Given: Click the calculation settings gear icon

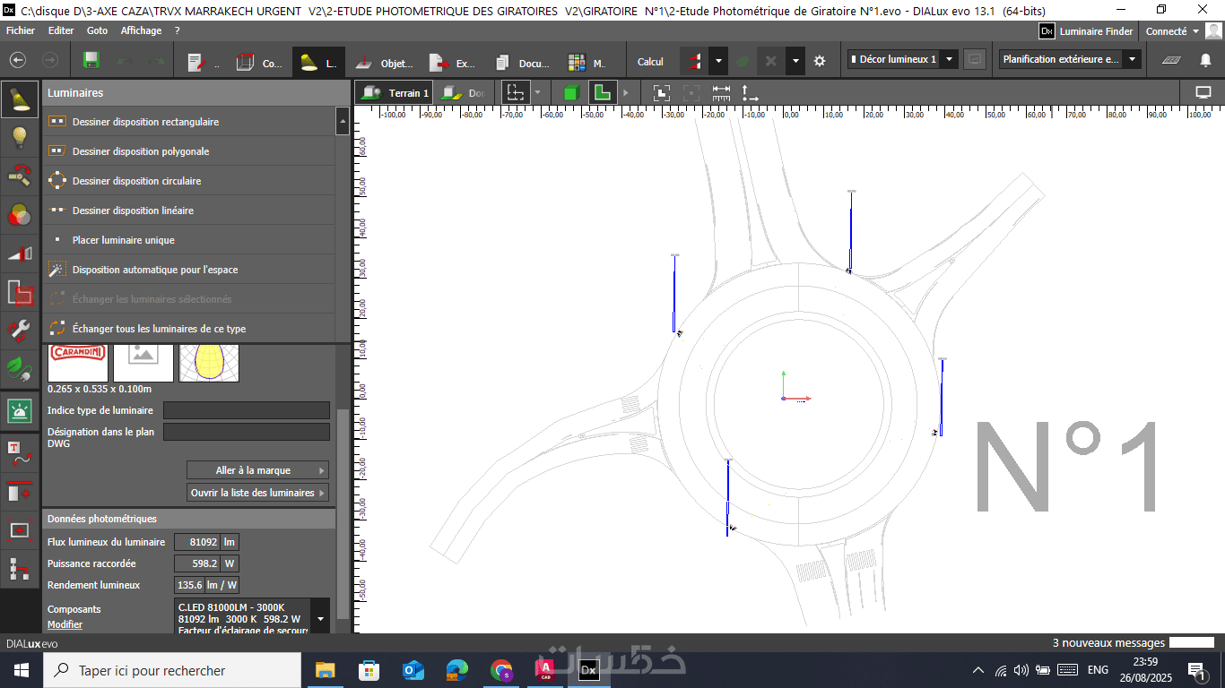Looking at the screenshot, I should tap(819, 61).
